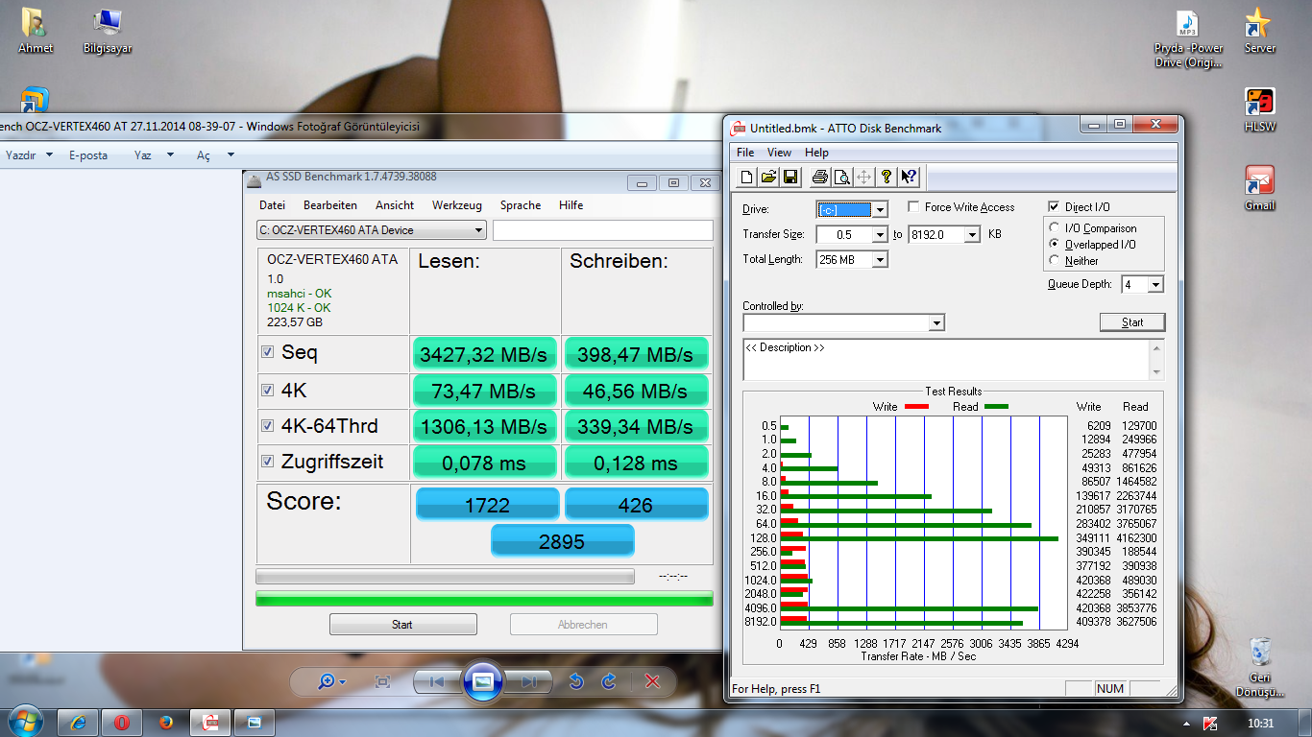Screen dimensions: 1312x737
Task: Click the Description box scrollbar down arrow
Action: (x=1156, y=372)
